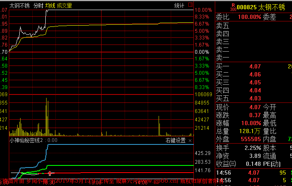Toggle the 收益(三) earnings period label
This screenshot has width=292, height=186.
point(226,163)
